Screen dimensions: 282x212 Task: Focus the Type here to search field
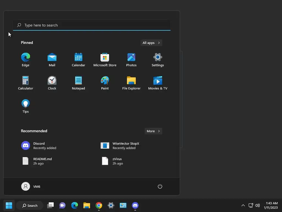(x=92, y=25)
